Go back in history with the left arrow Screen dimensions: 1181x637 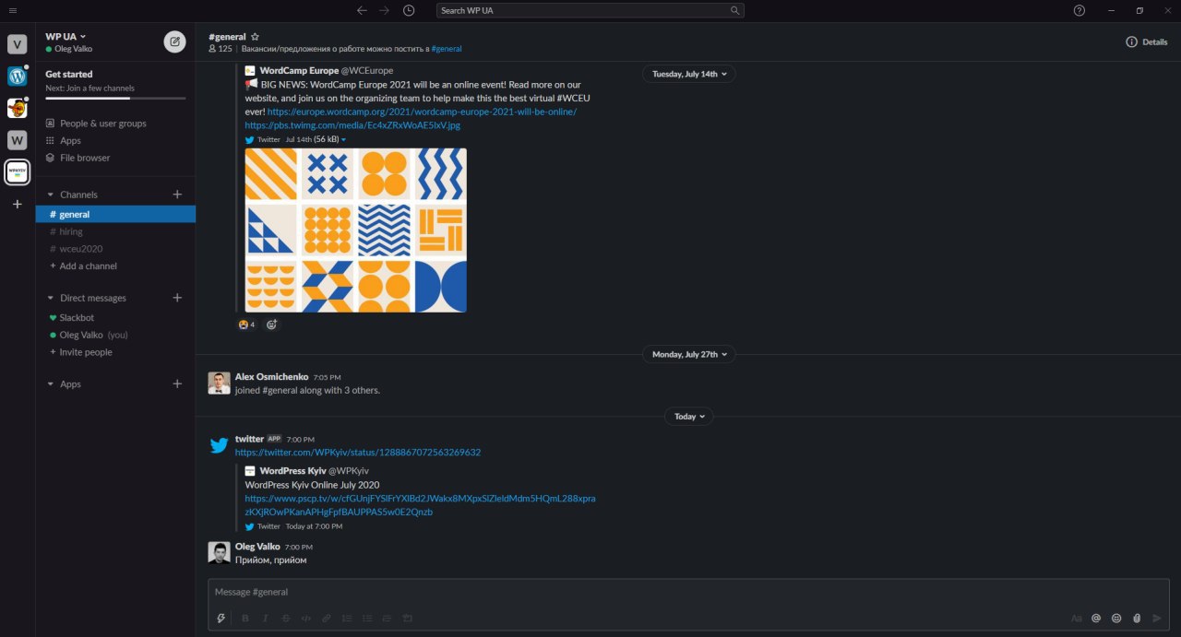click(362, 10)
